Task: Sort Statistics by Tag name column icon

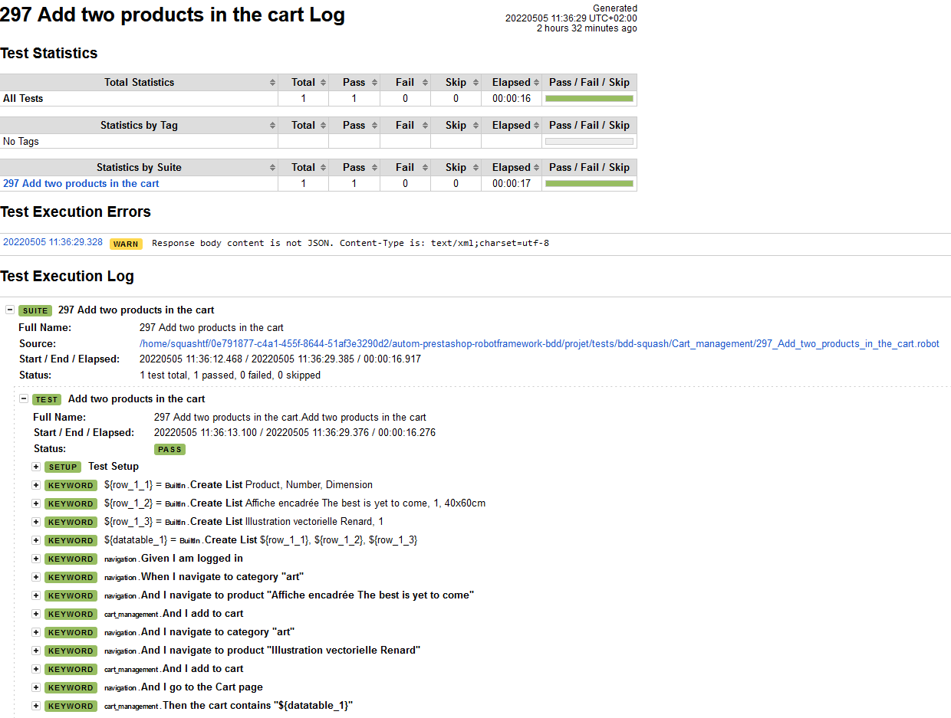Action: pyautogui.click(x=272, y=126)
